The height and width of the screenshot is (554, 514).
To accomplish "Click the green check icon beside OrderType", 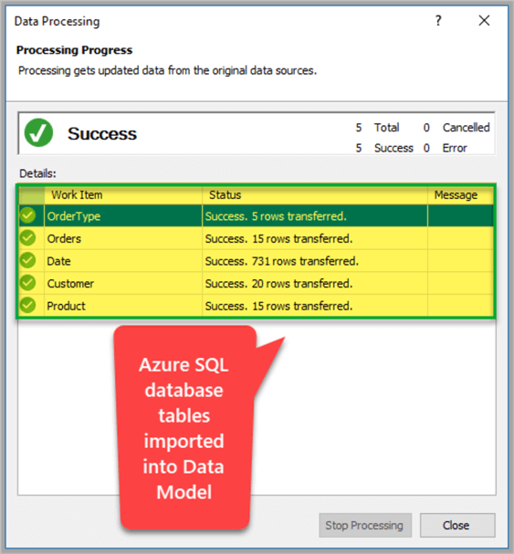I will (x=27, y=215).
